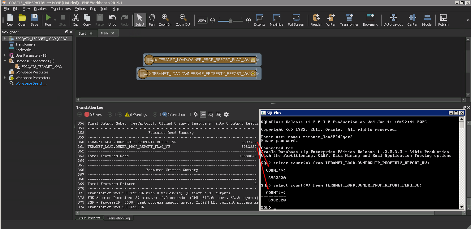The image size is (471, 229).
Task: Toggle the 0 Errors log filter
Action: (x=93, y=115)
